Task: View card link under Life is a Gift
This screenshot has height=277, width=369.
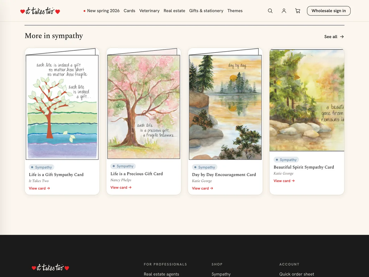Action: point(39,188)
